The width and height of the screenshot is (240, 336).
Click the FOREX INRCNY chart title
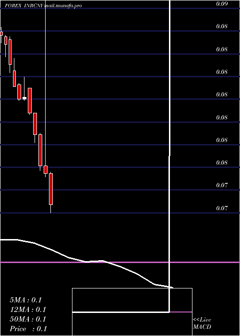[x=24, y=6]
